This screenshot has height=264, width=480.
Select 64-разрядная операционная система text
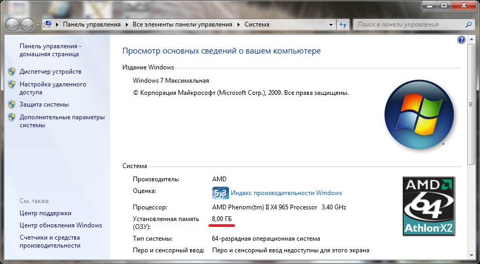(266, 238)
